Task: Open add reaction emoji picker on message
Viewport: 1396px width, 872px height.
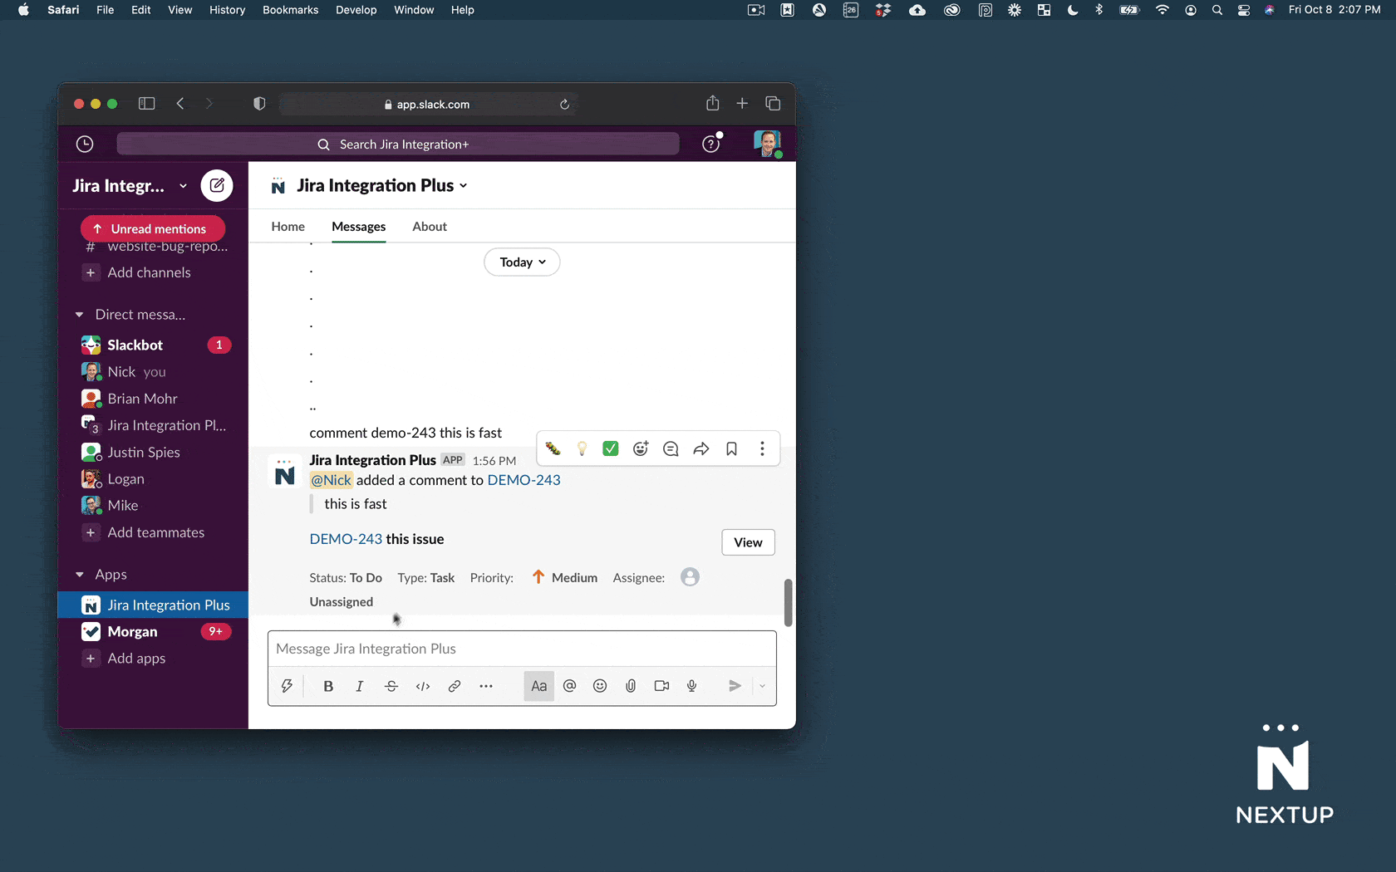Action: 641,448
